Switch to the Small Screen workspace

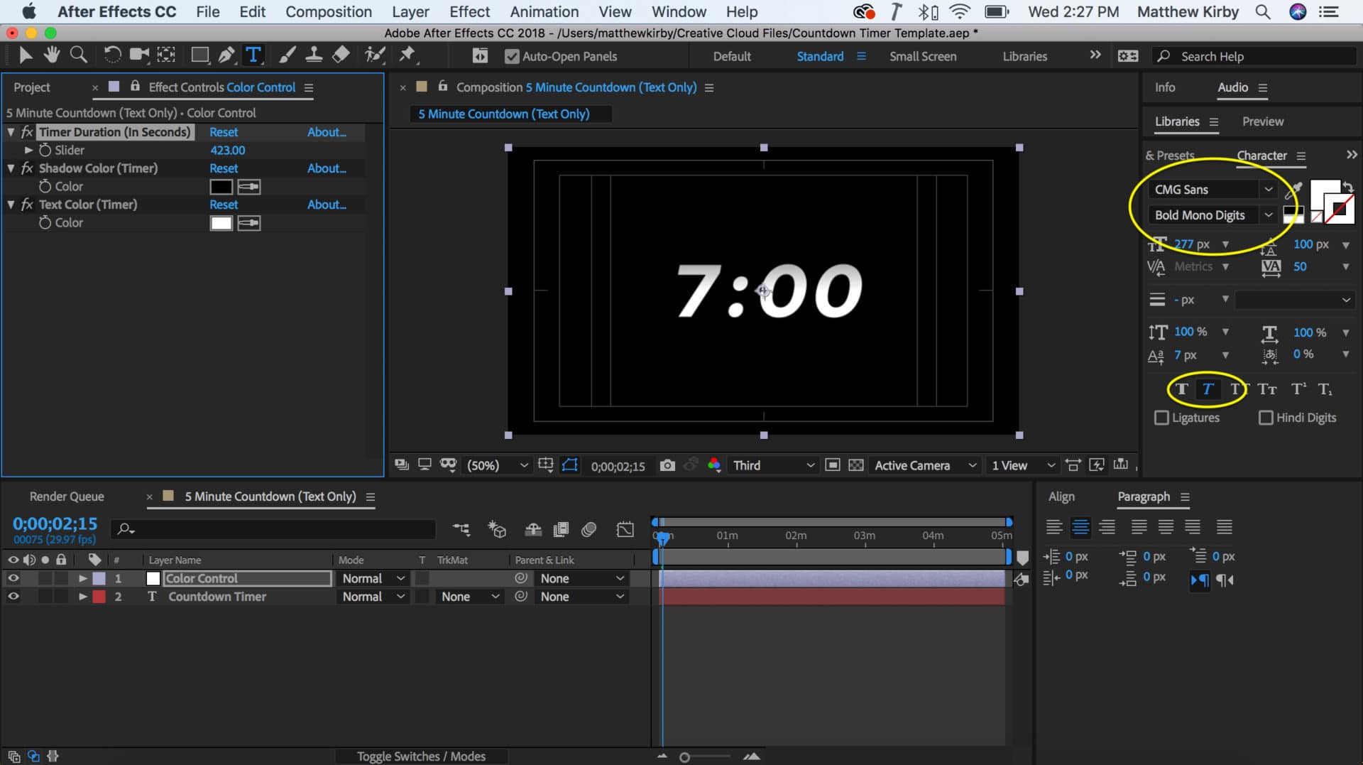point(923,56)
